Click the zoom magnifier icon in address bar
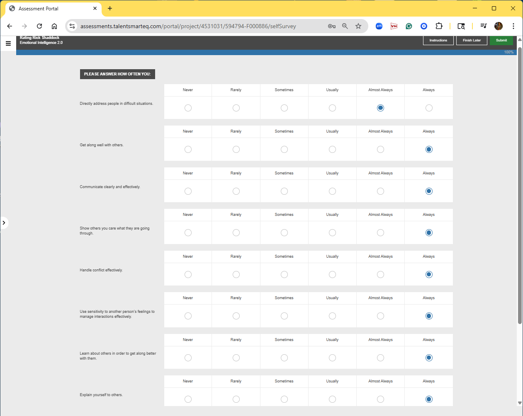Viewport: 523px width, 416px height. 345,26
